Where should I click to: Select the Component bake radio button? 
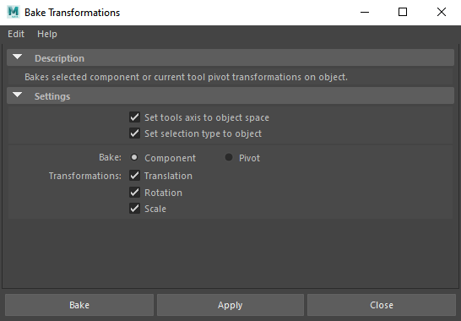point(134,157)
